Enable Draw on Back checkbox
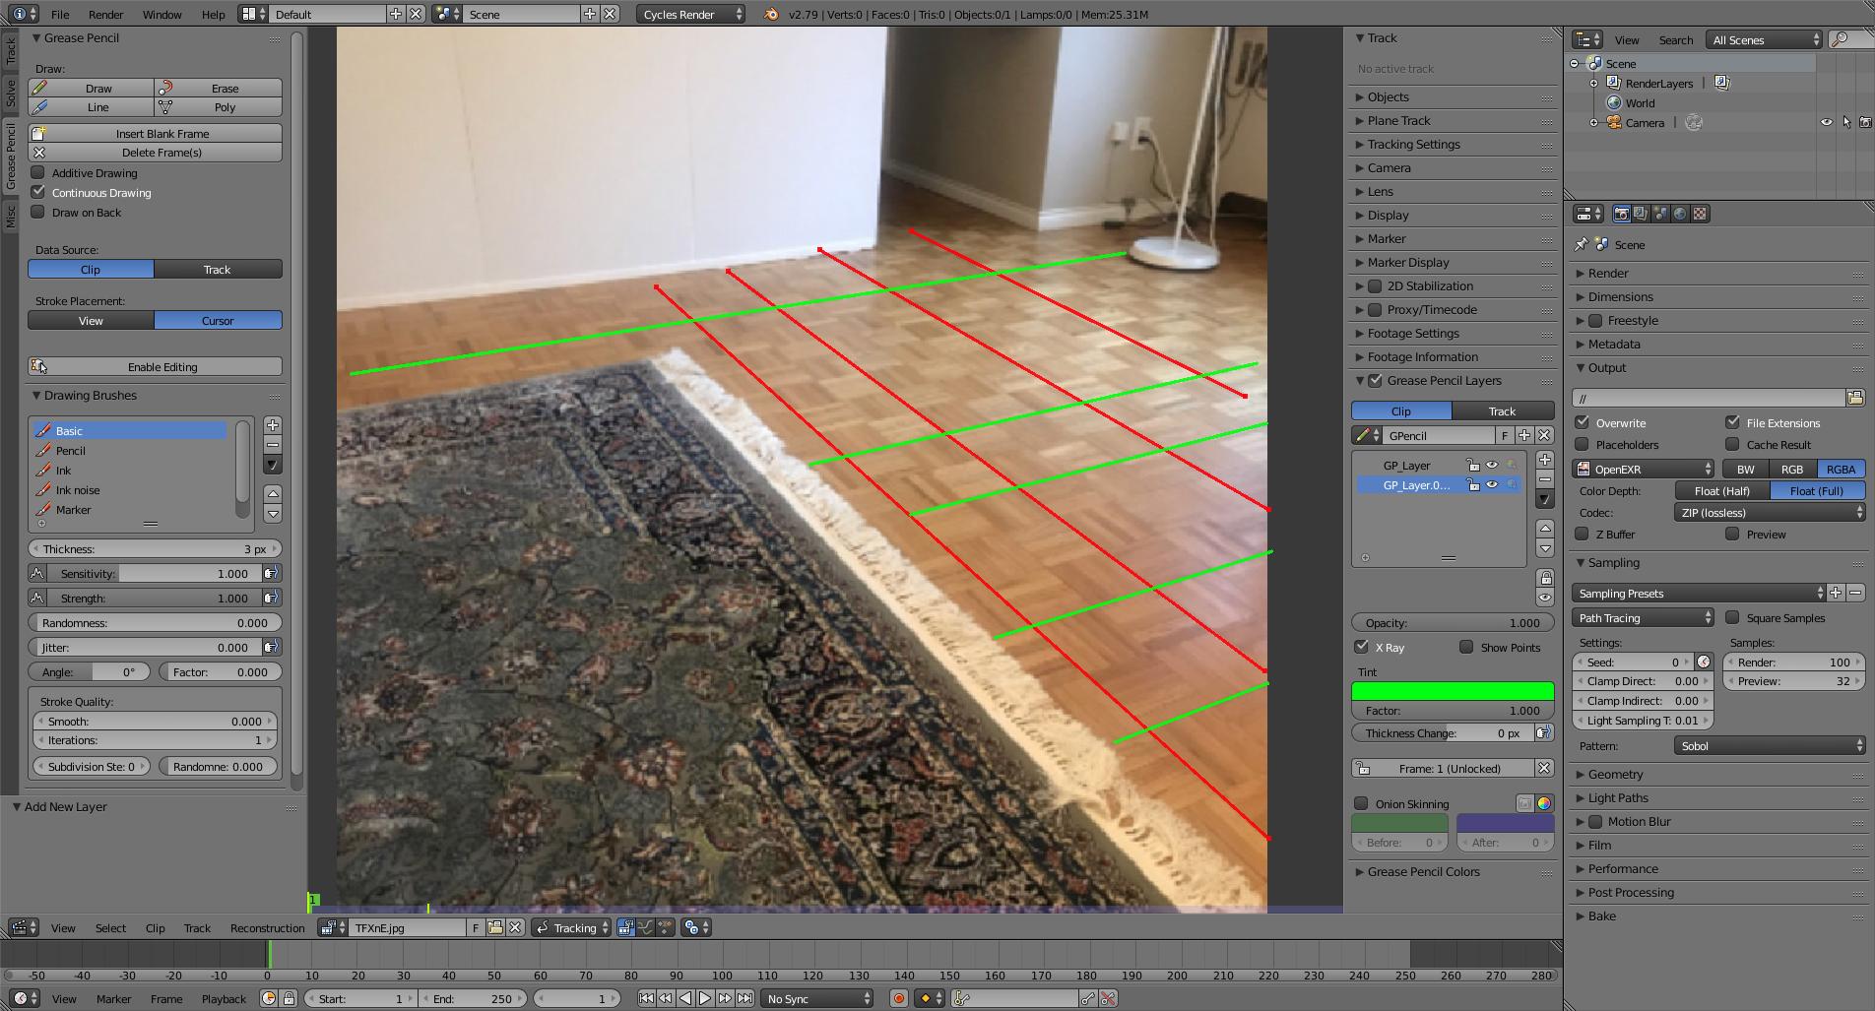The width and height of the screenshot is (1875, 1011). coord(38,212)
